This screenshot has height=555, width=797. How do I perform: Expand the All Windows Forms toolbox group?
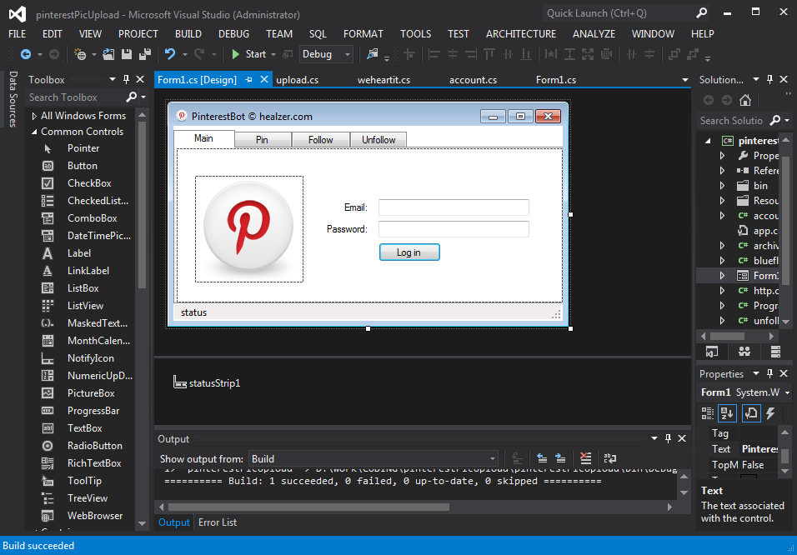[x=34, y=116]
